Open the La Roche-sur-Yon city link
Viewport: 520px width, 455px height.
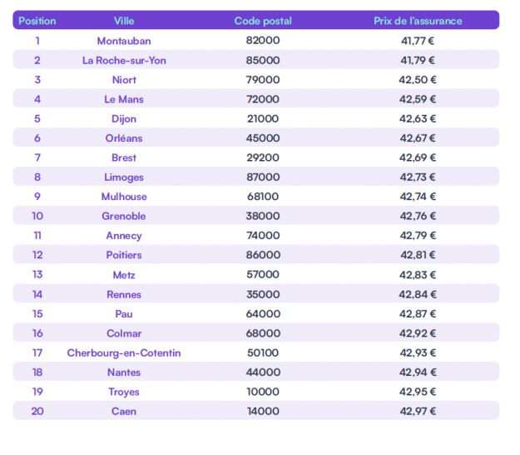124,61
